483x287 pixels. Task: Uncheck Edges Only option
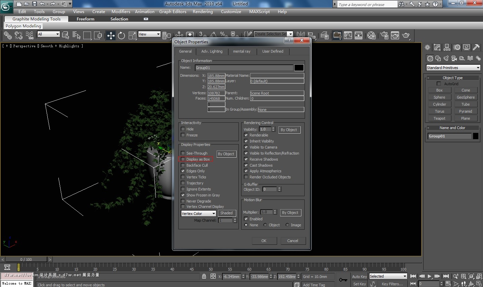pyautogui.click(x=183, y=171)
